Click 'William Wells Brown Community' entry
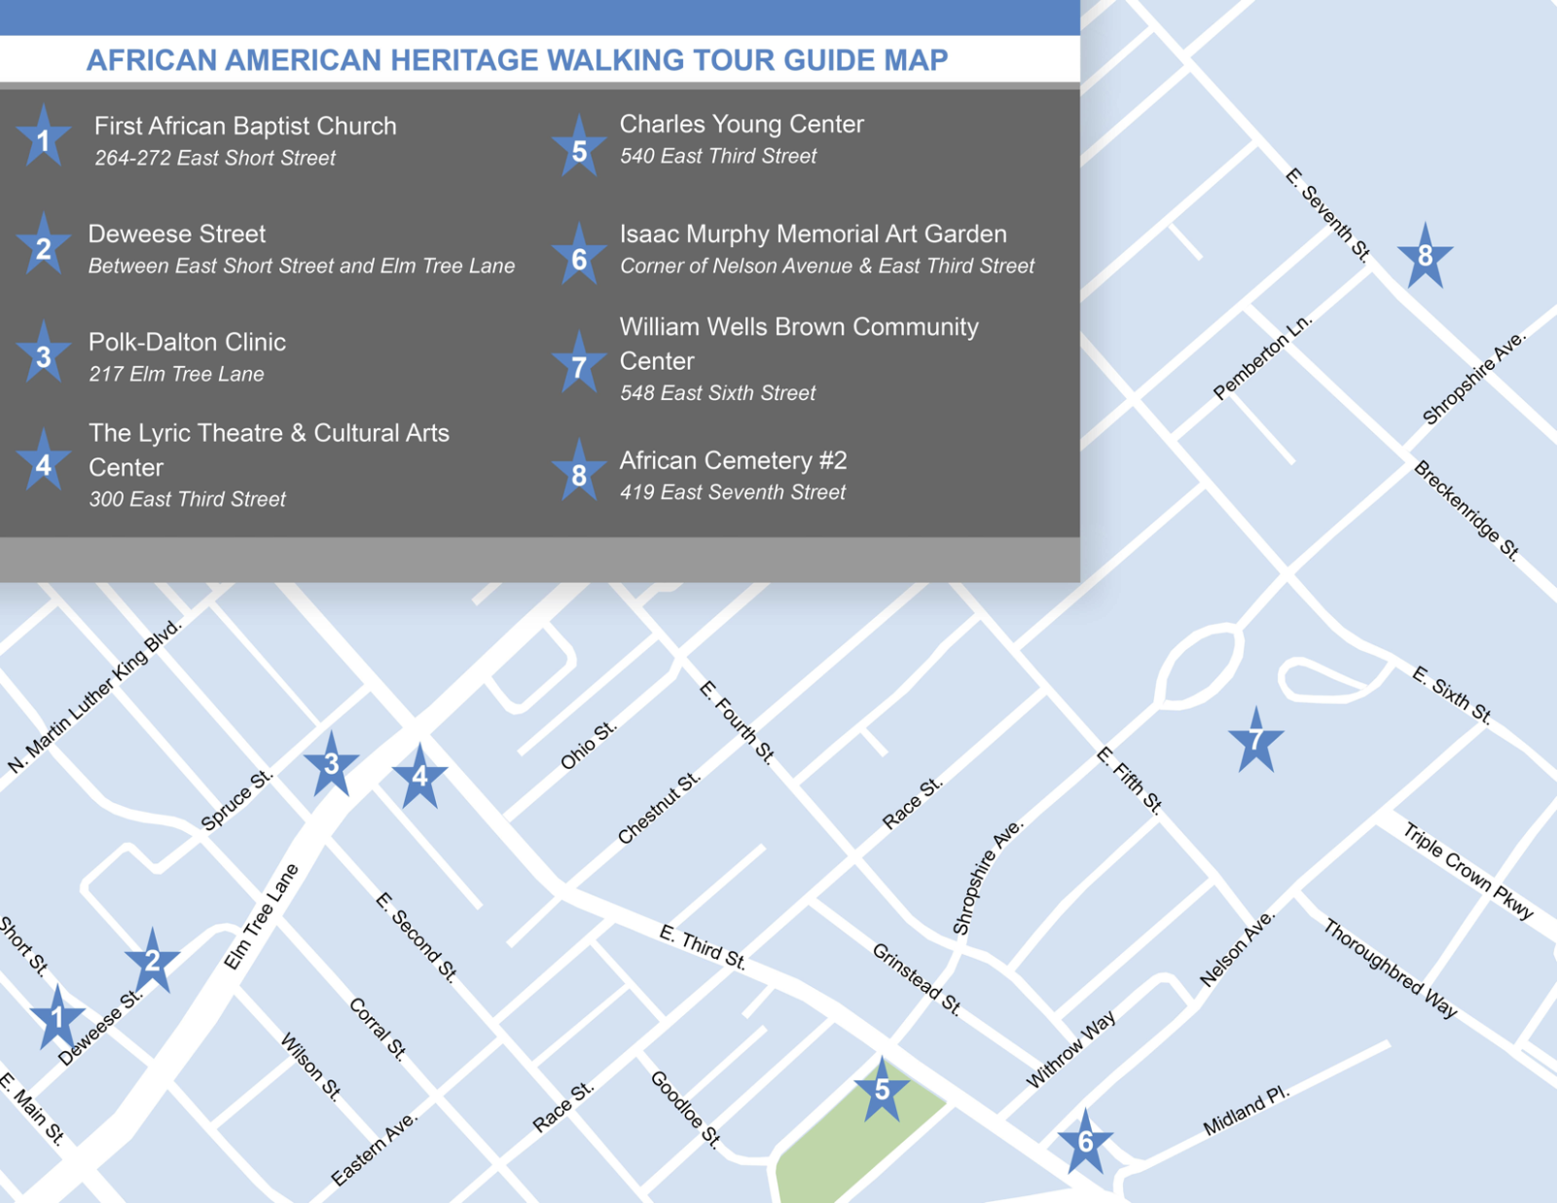Screen dimensions: 1557x1203 click(x=799, y=327)
